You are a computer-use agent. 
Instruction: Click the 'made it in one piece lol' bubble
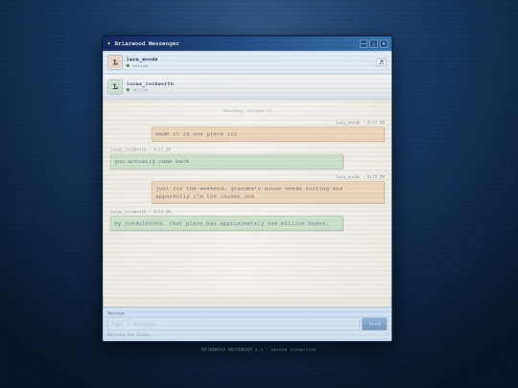tap(268, 134)
